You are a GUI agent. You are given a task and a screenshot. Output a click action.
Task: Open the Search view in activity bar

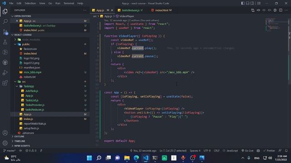tap(5, 21)
